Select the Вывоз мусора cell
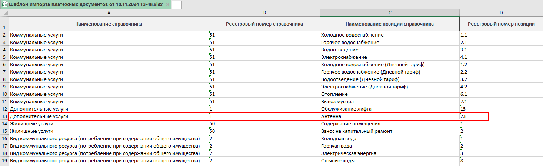This screenshot has height=166, width=543. [390, 102]
